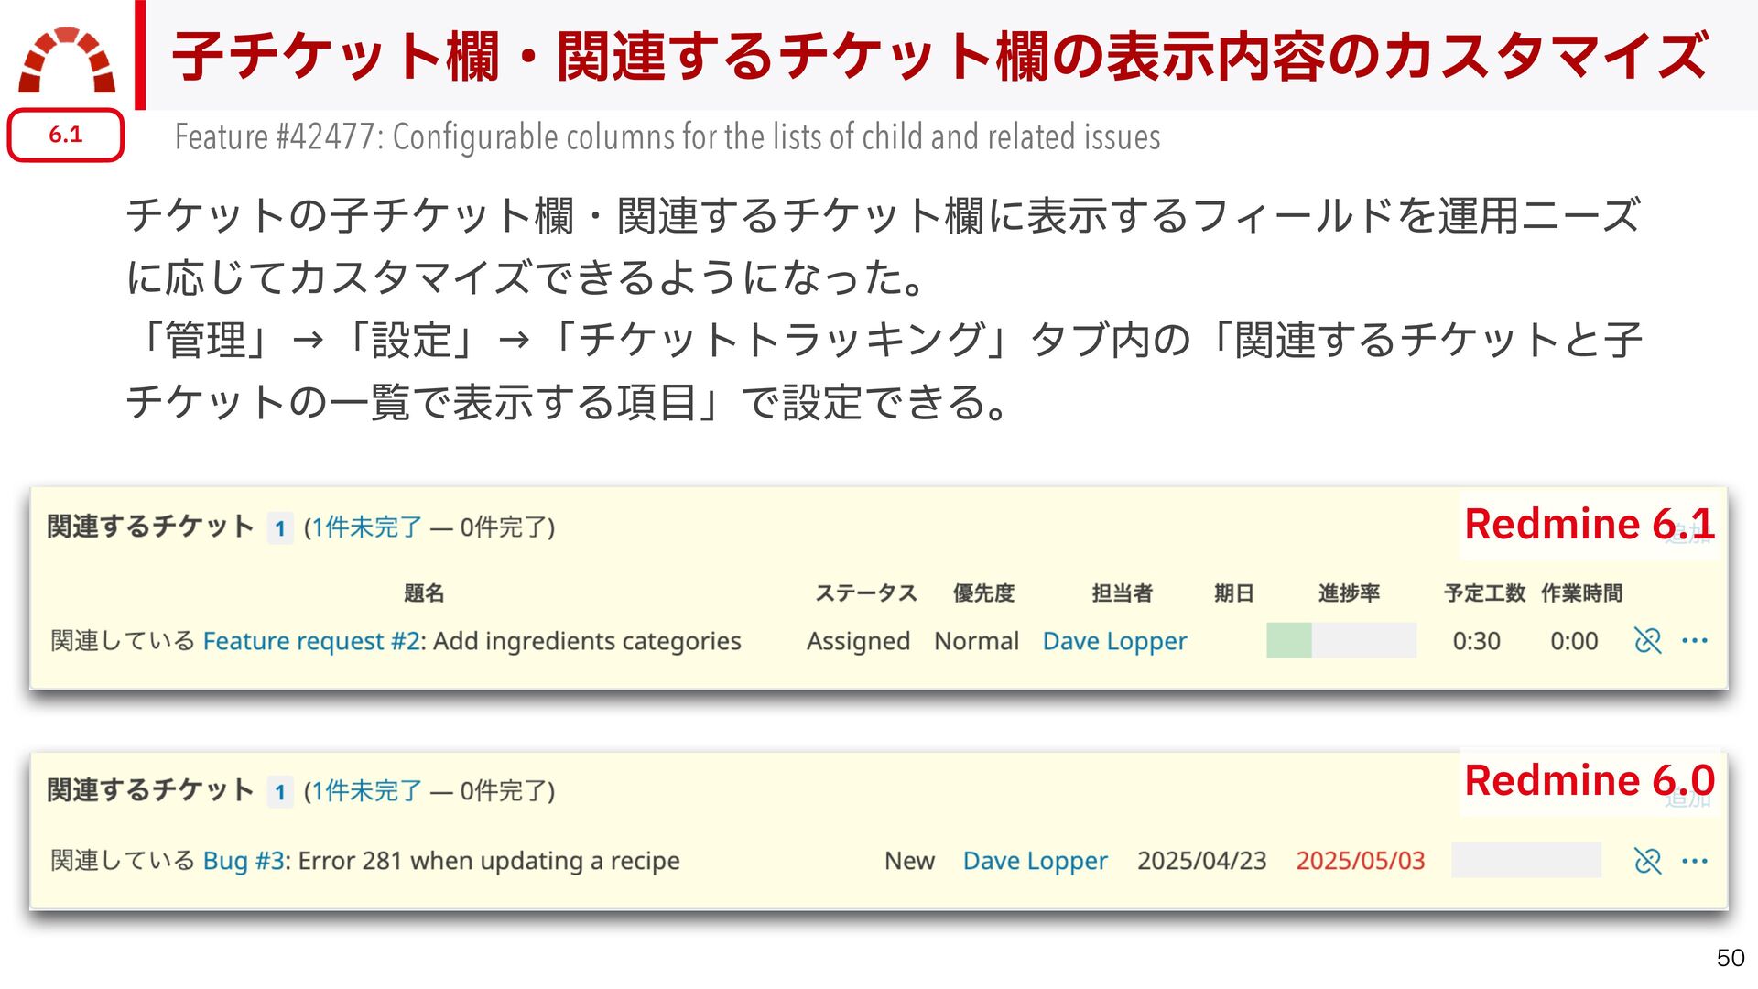
Task: Click the 1件未完了 link in upper panel
Action: click(x=367, y=527)
